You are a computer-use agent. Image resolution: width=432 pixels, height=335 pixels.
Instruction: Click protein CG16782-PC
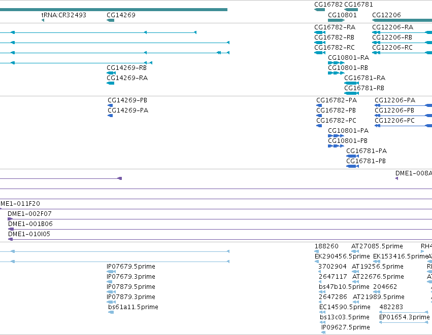point(336,121)
